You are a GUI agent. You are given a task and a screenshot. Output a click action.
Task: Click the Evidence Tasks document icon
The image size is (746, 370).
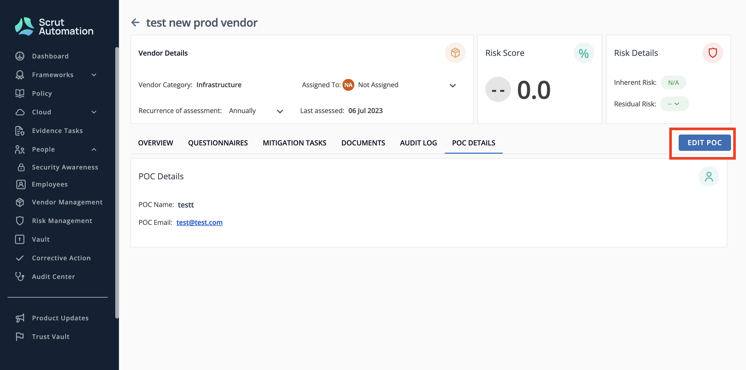20,131
